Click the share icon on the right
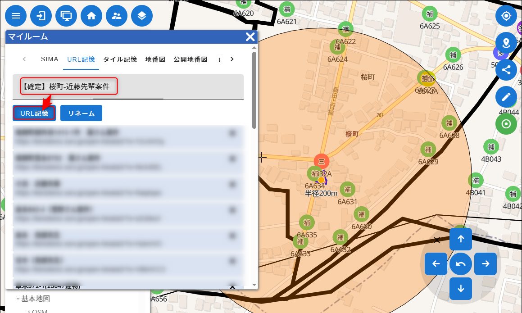This screenshot has width=522, height=313. [x=506, y=70]
